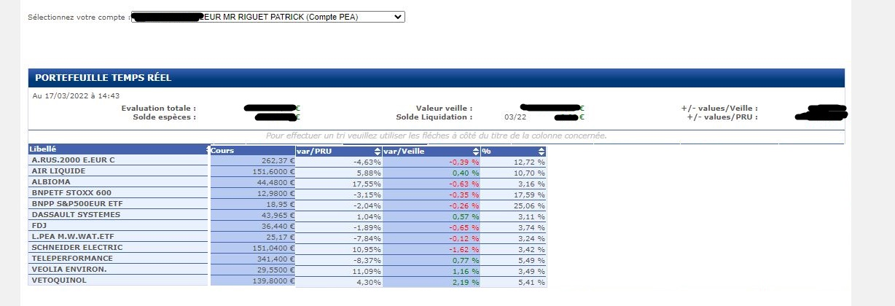This screenshot has height=306, width=895.
Task: Click the Libellé column header
Action: click(x=44, y=149)
